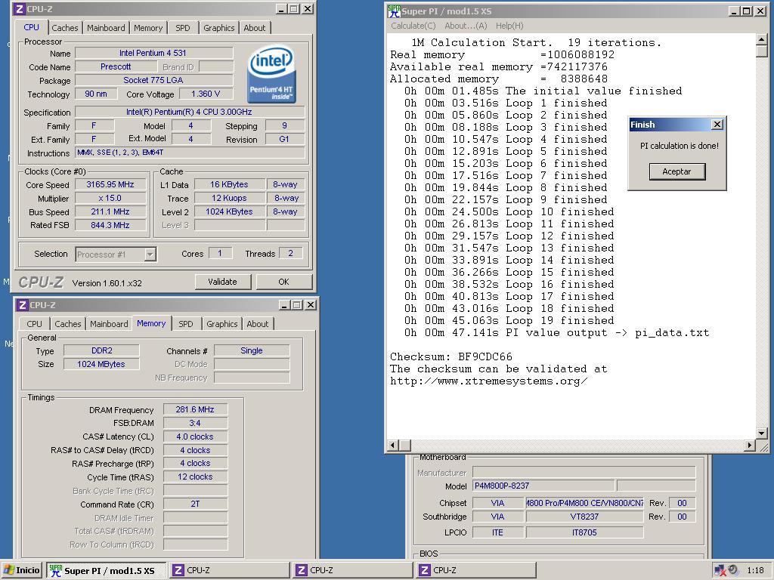774x580 pixels.
Task: Click the xtremesystems.org URL text
Action: [x=489, y=381]
